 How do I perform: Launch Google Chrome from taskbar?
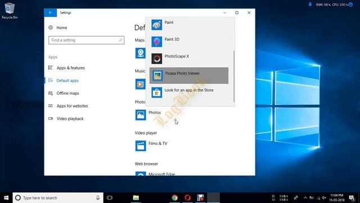pyautogui.click(x=175, y=198)
